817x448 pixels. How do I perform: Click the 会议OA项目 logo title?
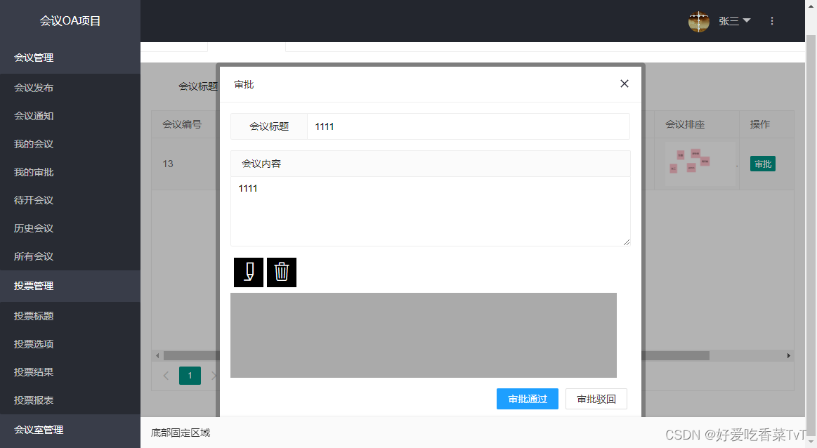click(70, 21)
